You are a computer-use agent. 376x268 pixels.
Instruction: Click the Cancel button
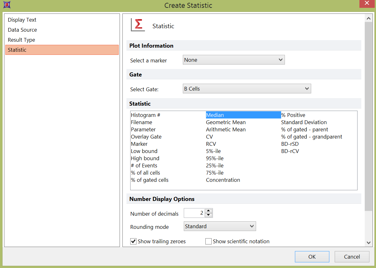(352, 257)
